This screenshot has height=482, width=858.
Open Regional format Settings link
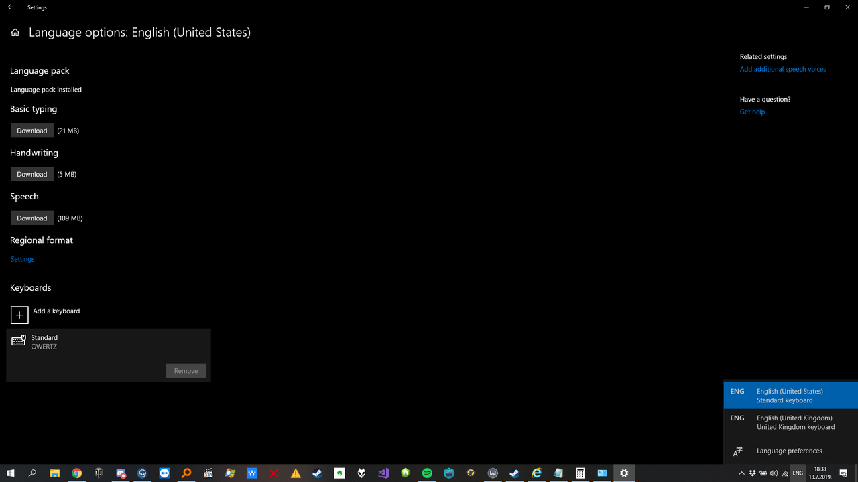click(x=22, y=258)
